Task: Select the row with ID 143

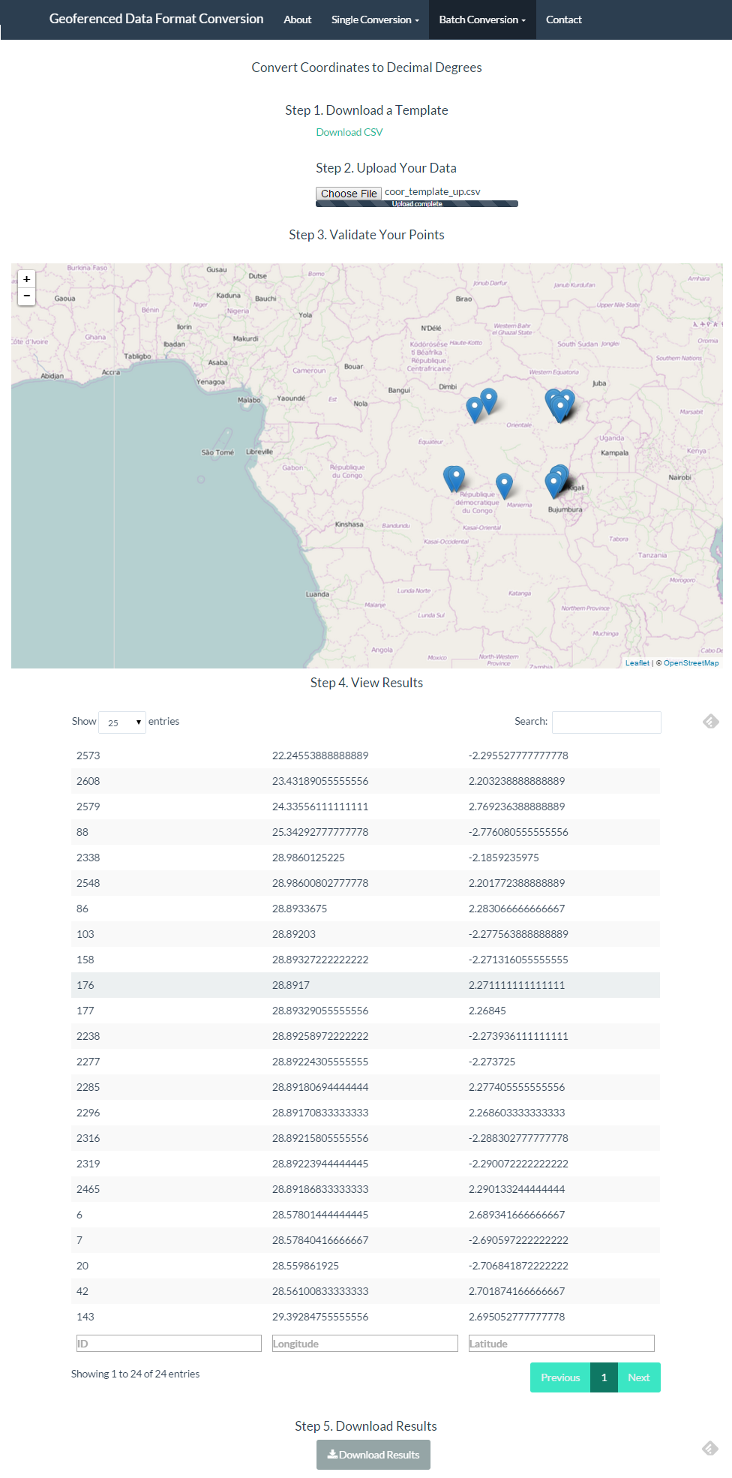Action: (365, 1317)
